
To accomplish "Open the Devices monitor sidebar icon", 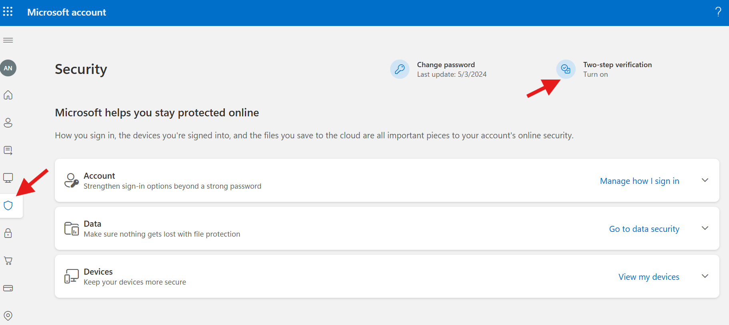I will tap(8, 178).
